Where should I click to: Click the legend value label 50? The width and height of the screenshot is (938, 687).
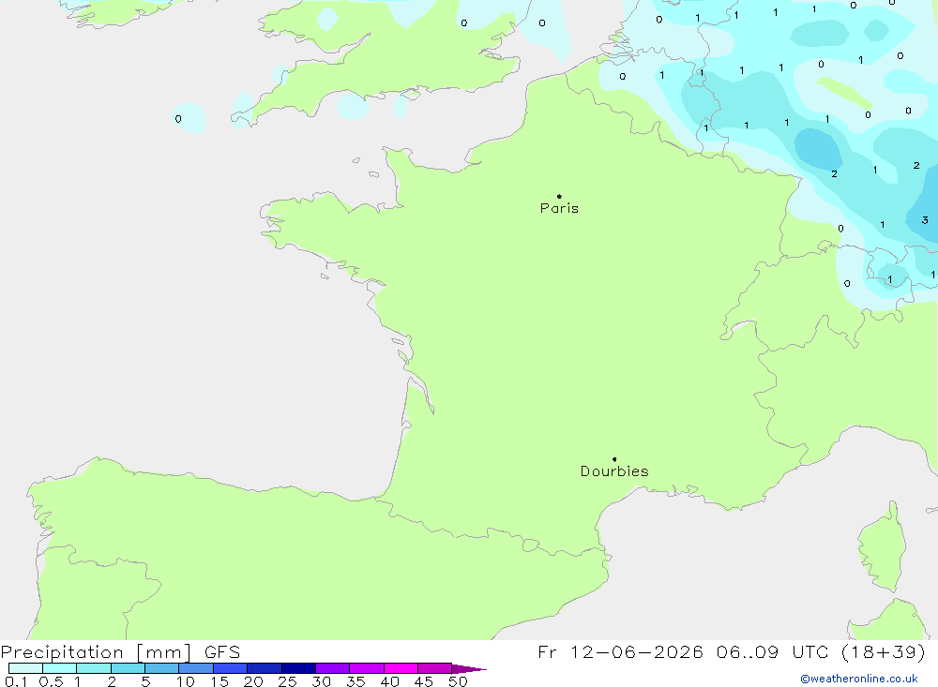[458, 681]
